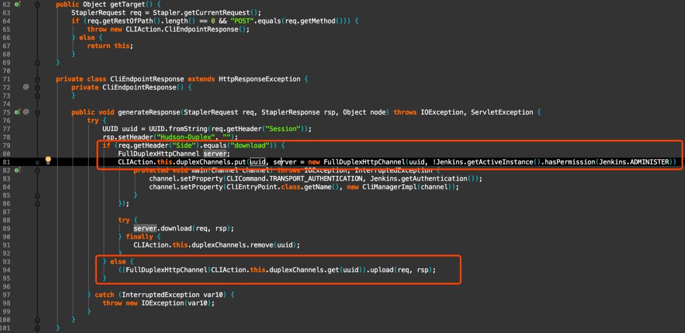685x333 pixels.
Task: Collapse the CliEndpointResponse class fold on line 71
Action: click(x=37, y=79)
